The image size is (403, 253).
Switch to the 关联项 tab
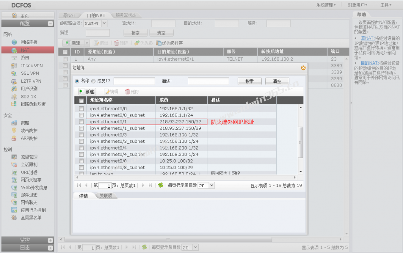click(x=106, y=196)
